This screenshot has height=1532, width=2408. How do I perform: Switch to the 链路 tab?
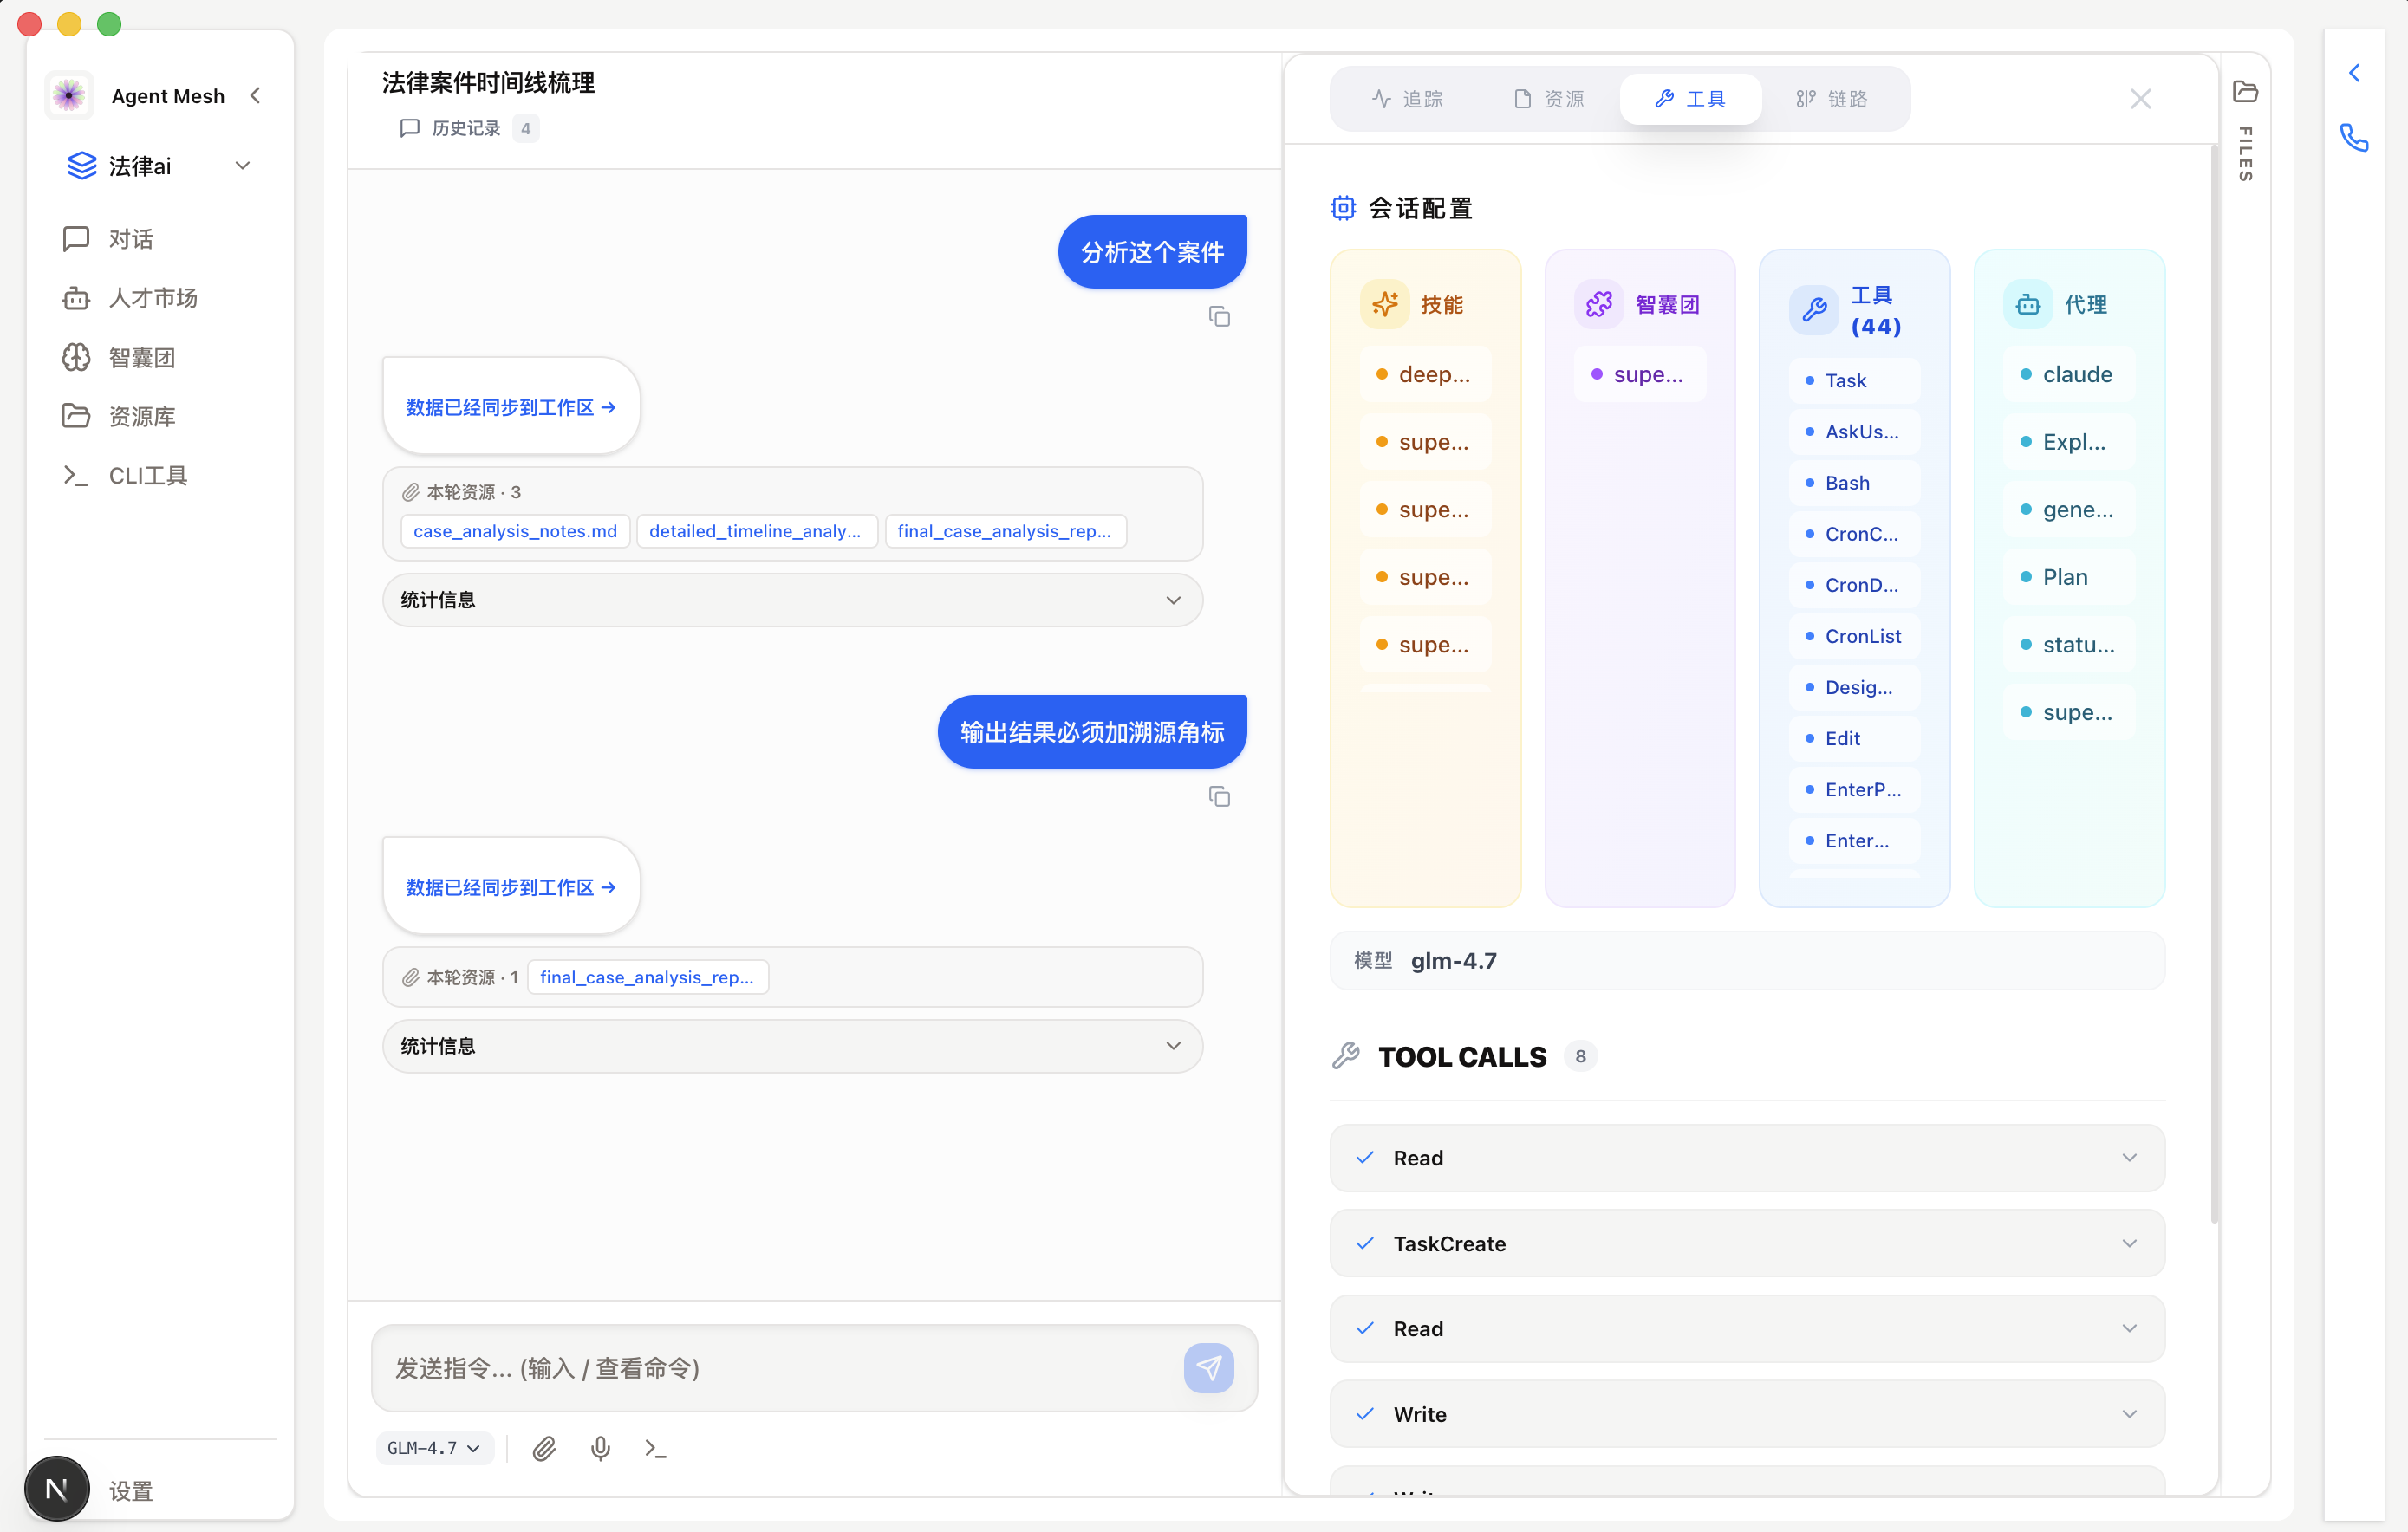[x=1832, y=99]
